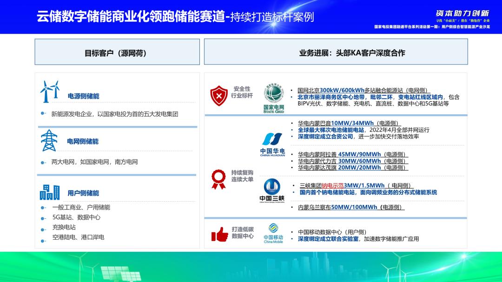Click the text 中国移动数据中心（用户侧）

point(332,232)
